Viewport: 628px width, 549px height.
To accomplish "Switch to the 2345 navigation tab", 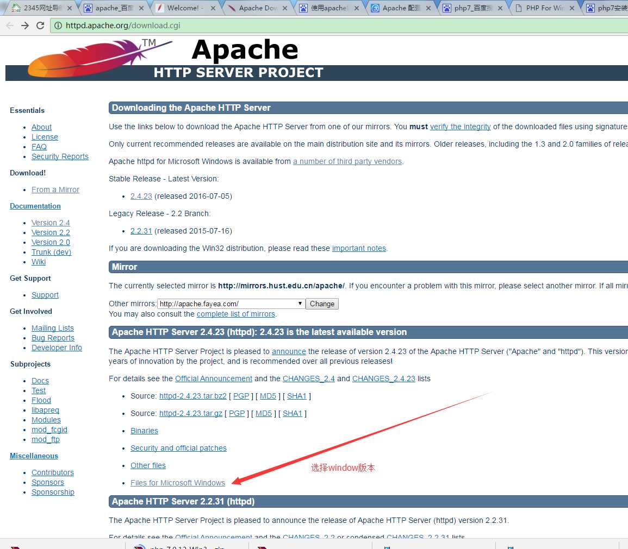I will coord(40,8).
